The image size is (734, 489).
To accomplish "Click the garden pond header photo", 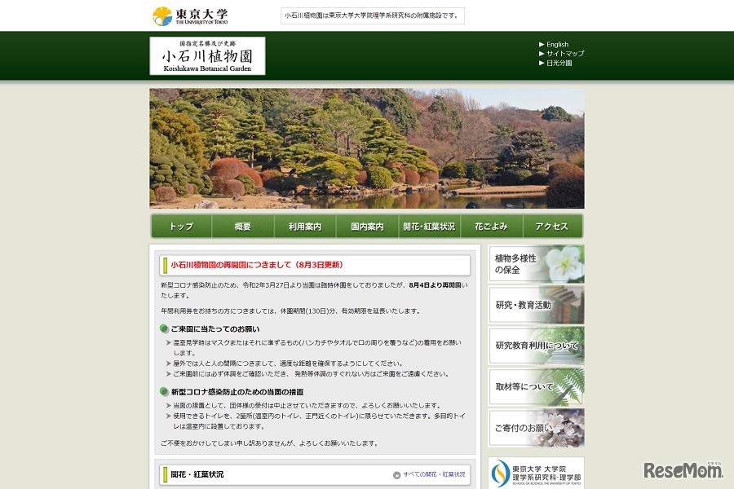I will pos(366,148).
